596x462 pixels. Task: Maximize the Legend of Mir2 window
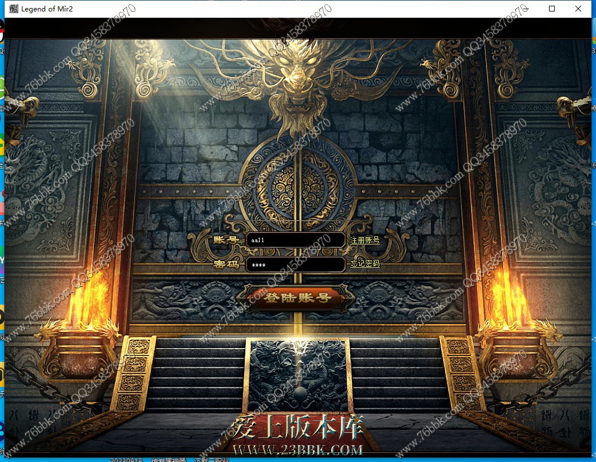[x=552, y=9]
